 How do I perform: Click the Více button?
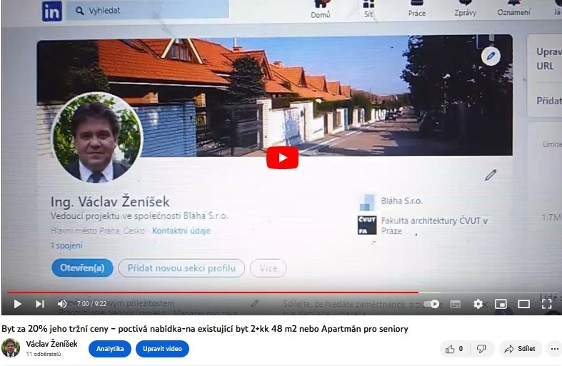[x=268, y=268]
